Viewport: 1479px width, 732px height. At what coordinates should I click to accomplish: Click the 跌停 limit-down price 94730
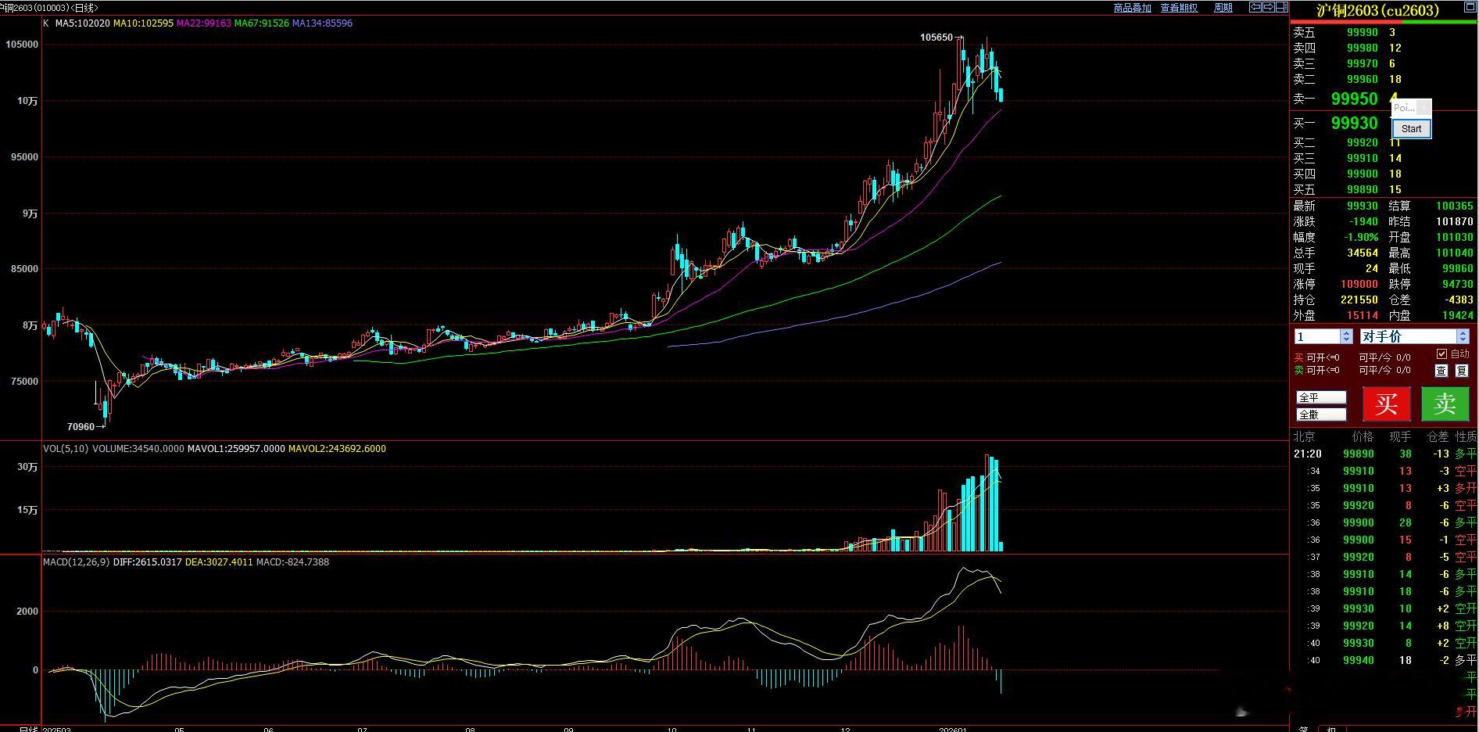point(1458,284)
